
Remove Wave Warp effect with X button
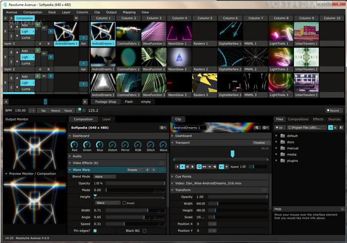coord(154,170)
